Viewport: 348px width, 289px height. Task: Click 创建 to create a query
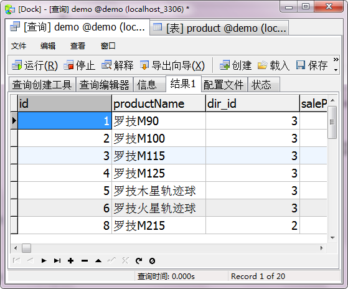coord(236,65)
